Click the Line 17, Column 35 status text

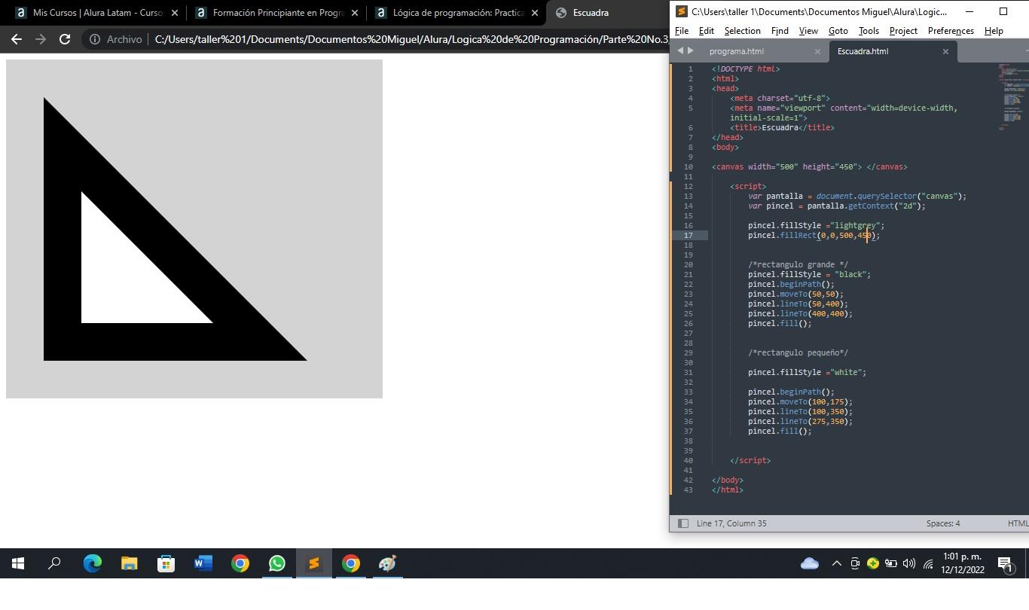click(x=731, y=523)
